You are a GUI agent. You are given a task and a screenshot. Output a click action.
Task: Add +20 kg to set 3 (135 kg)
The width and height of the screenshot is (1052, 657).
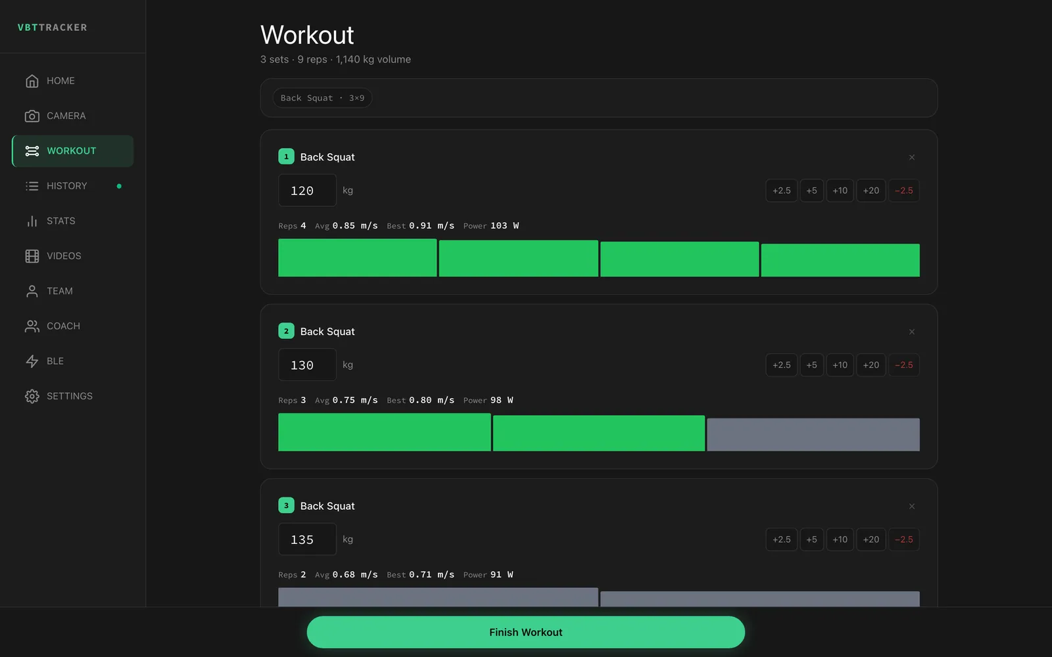click(871, 539)
